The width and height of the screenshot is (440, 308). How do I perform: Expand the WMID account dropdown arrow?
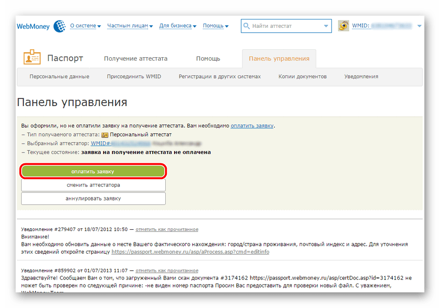click(419, 26)
